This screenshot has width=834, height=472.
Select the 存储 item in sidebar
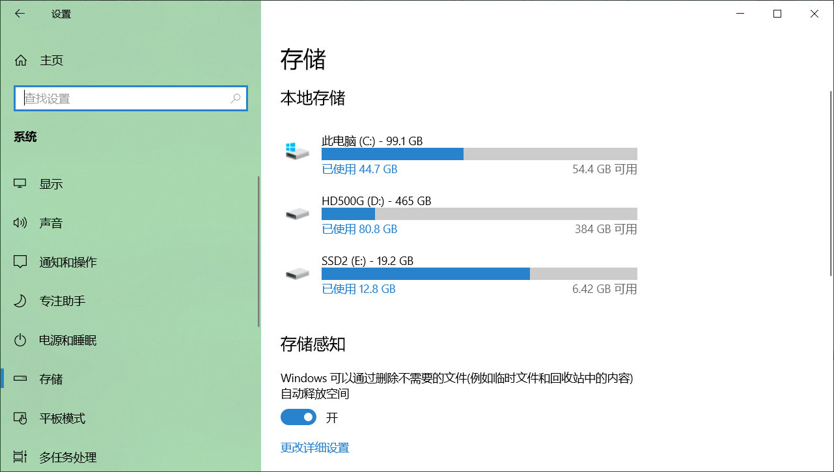[x=21, y=379]
